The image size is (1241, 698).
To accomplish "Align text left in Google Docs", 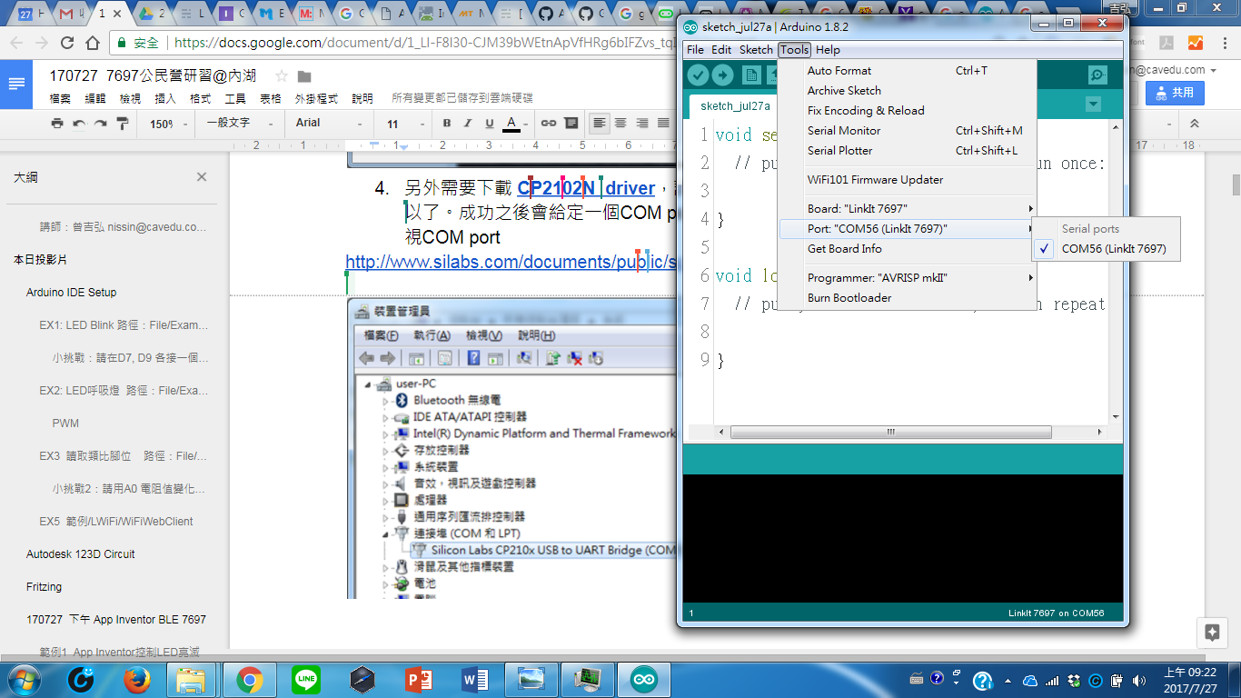I will pos(599,124).
